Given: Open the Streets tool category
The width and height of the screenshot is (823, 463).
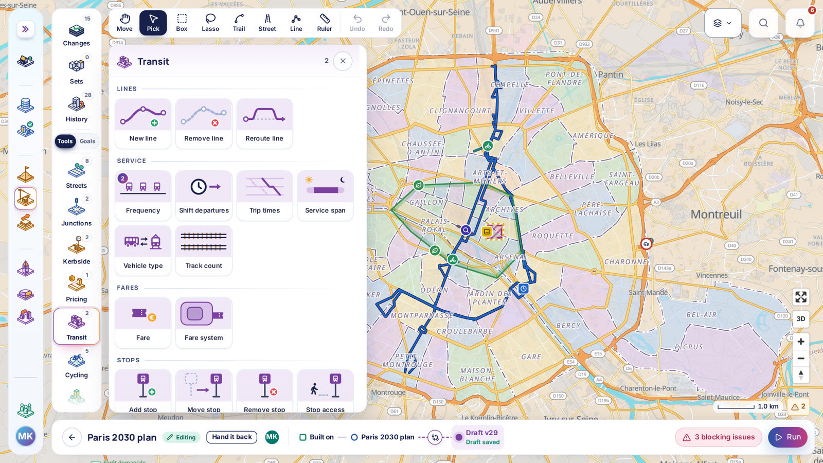Looking at the screenshot, I should point(77,175).
